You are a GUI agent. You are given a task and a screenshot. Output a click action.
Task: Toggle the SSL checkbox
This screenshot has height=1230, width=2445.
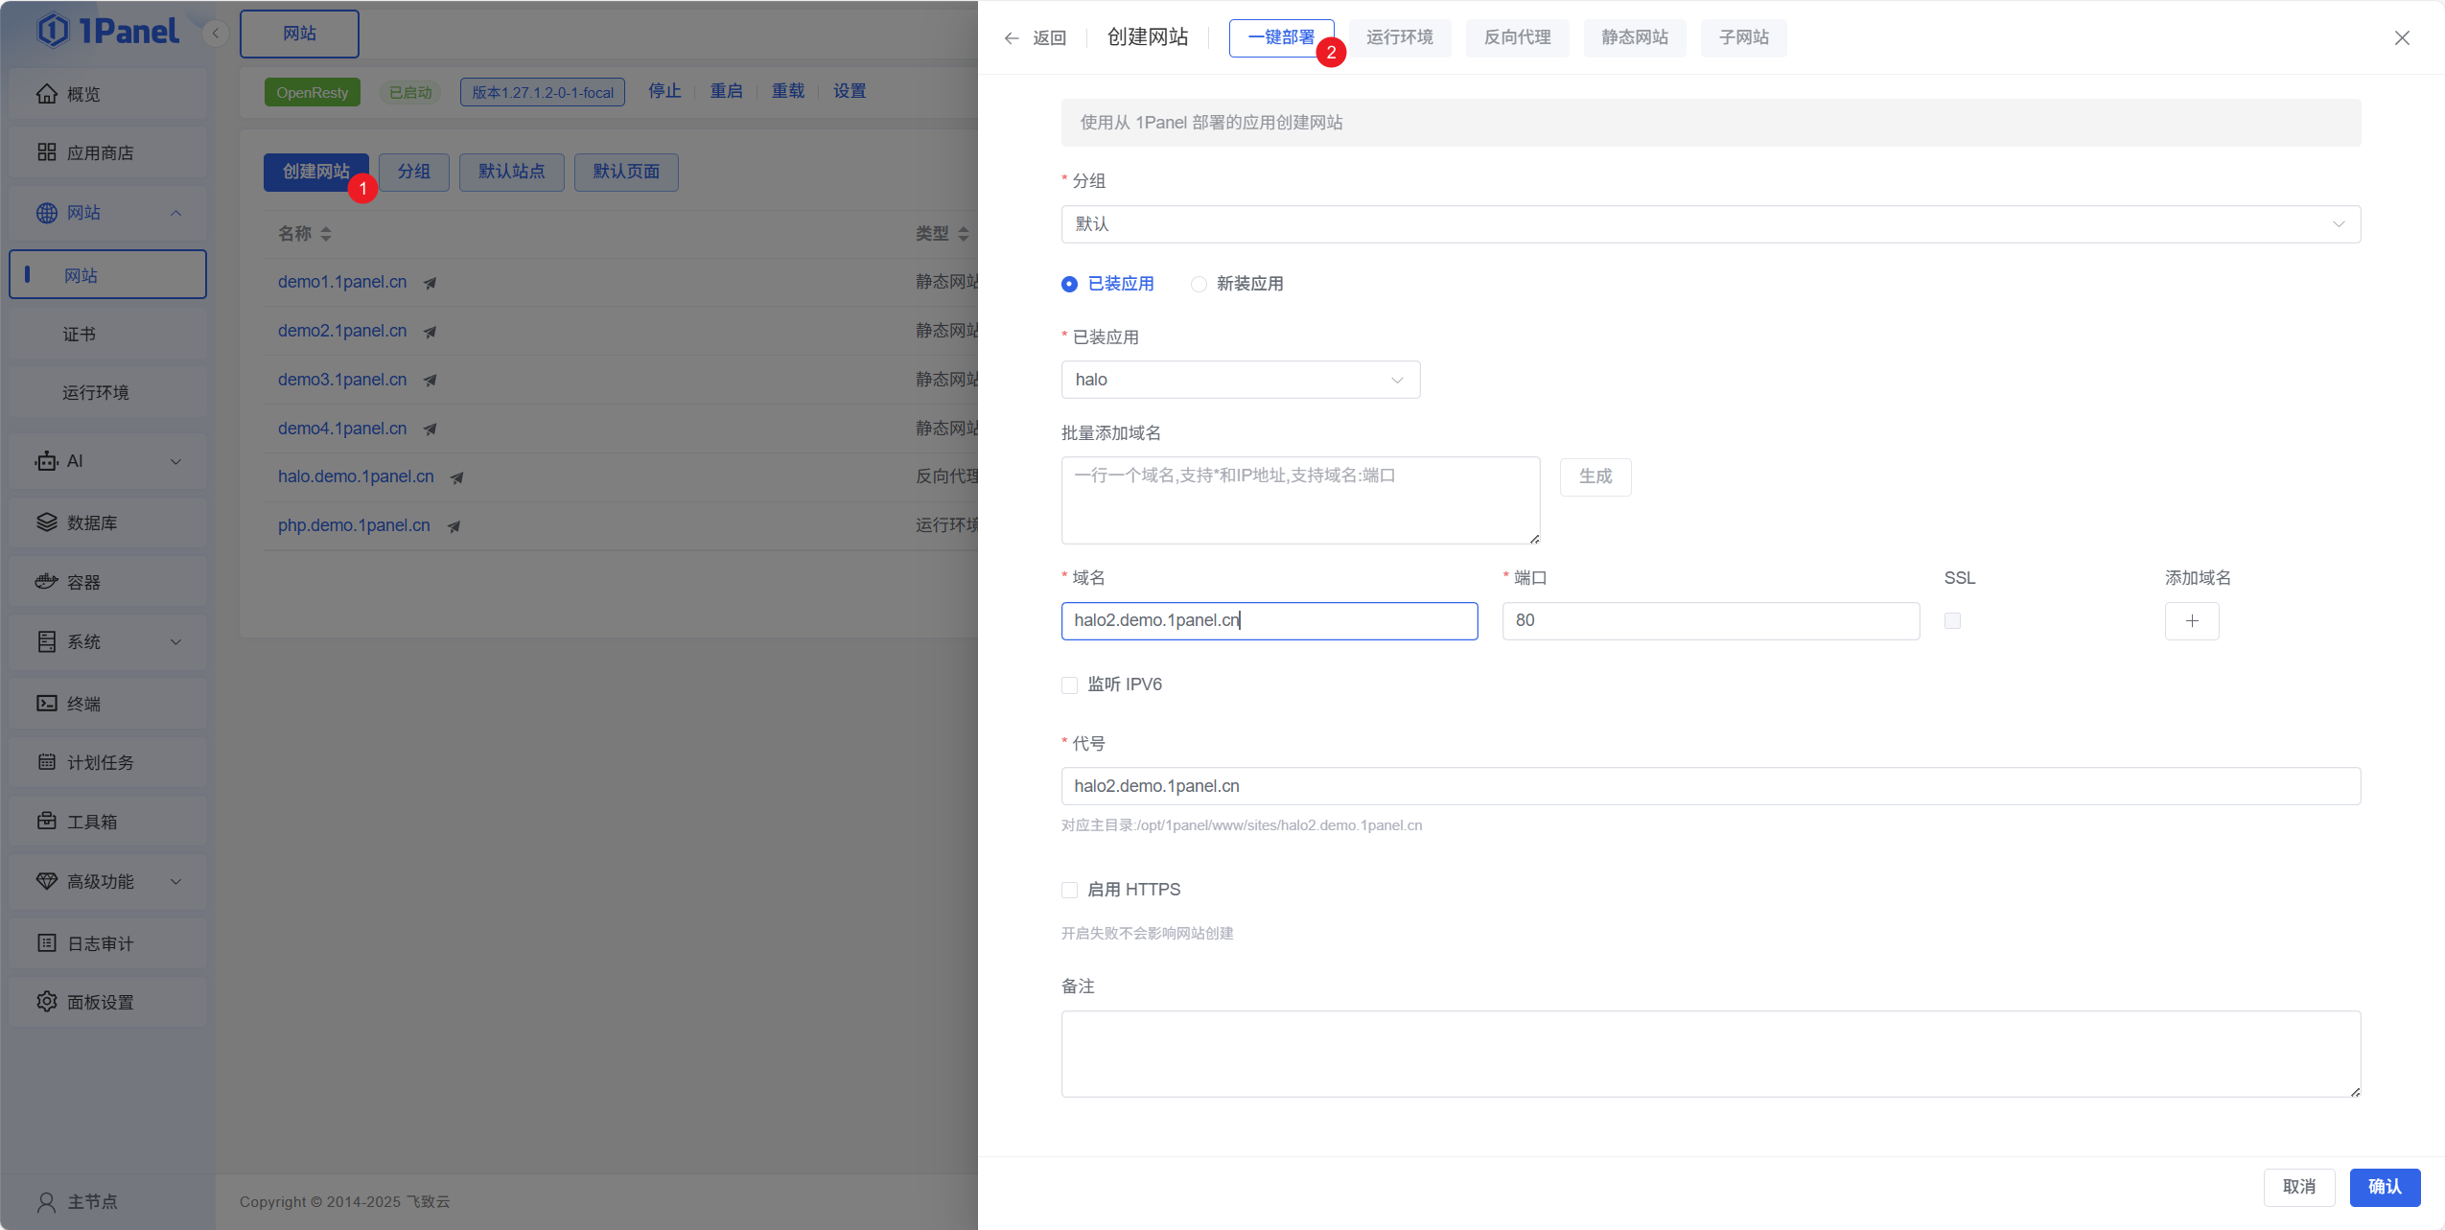coord(1952,621)
